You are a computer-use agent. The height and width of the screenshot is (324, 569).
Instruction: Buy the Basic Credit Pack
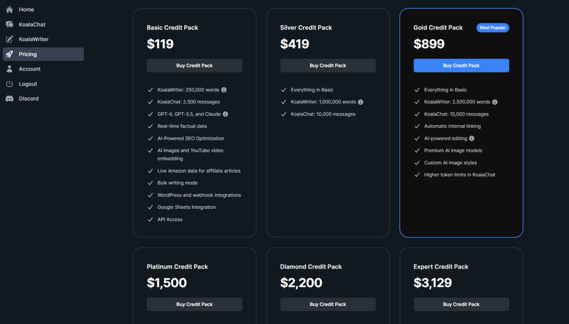point(194,65)
